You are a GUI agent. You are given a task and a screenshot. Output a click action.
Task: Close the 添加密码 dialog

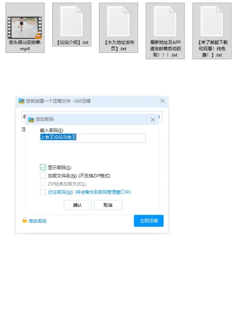[x=153, y=120]
